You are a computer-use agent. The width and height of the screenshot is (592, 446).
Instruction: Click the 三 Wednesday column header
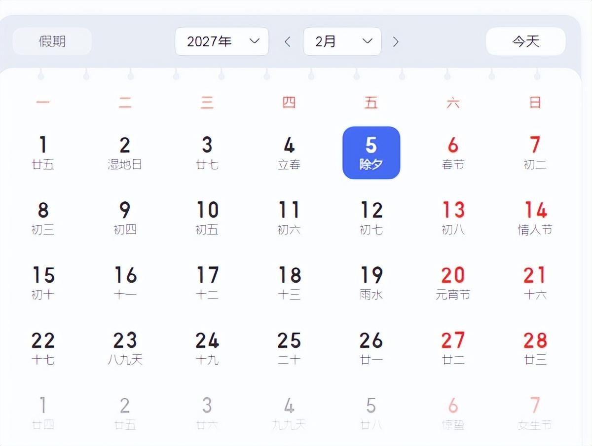pyautogui.click(x=207, y=103)
